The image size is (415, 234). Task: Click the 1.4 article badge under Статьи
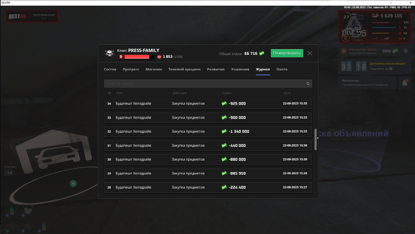tap(9, 173)
